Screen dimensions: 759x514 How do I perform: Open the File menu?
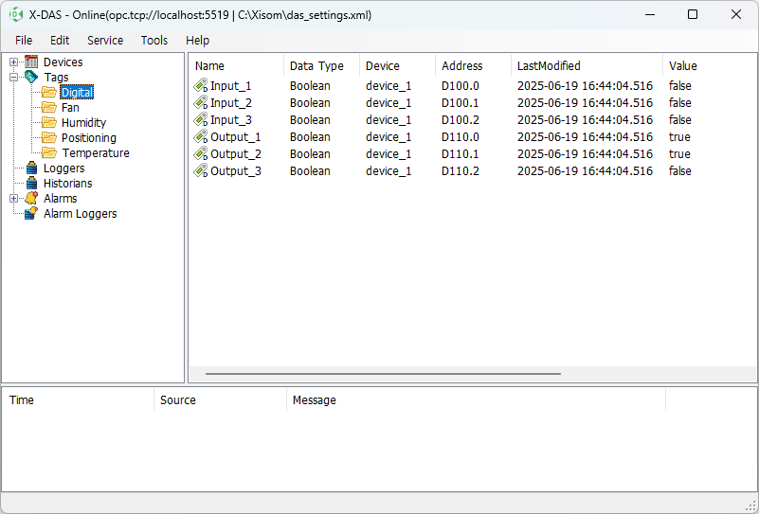[x=24, y=41]
